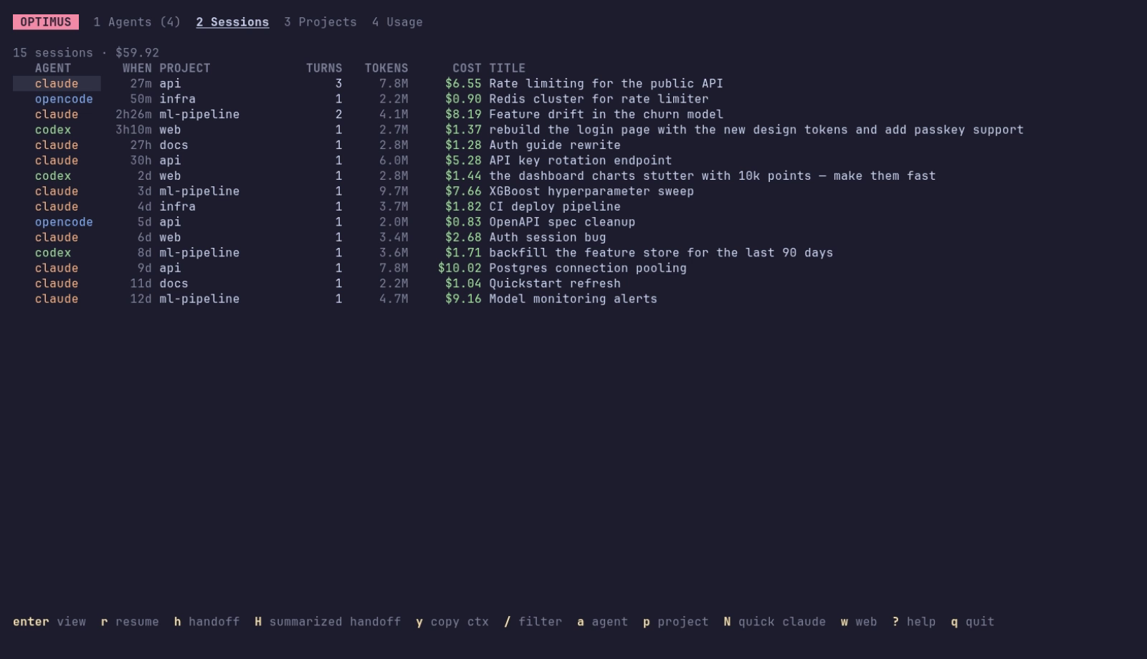Image resolution: width=1147 pixels, height=659 pixels.
Task: Click the $10.02 cost value
Action: (x=460, y=268)
